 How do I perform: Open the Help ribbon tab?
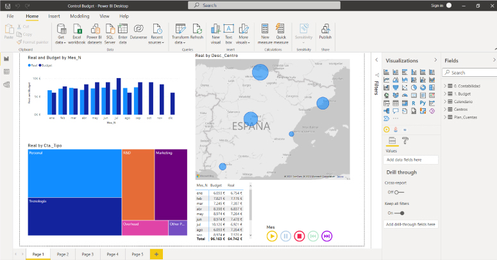coord(124,16)
